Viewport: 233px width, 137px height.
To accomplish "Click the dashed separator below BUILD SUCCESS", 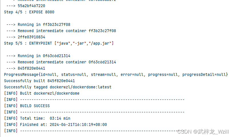I will point(94,112).
